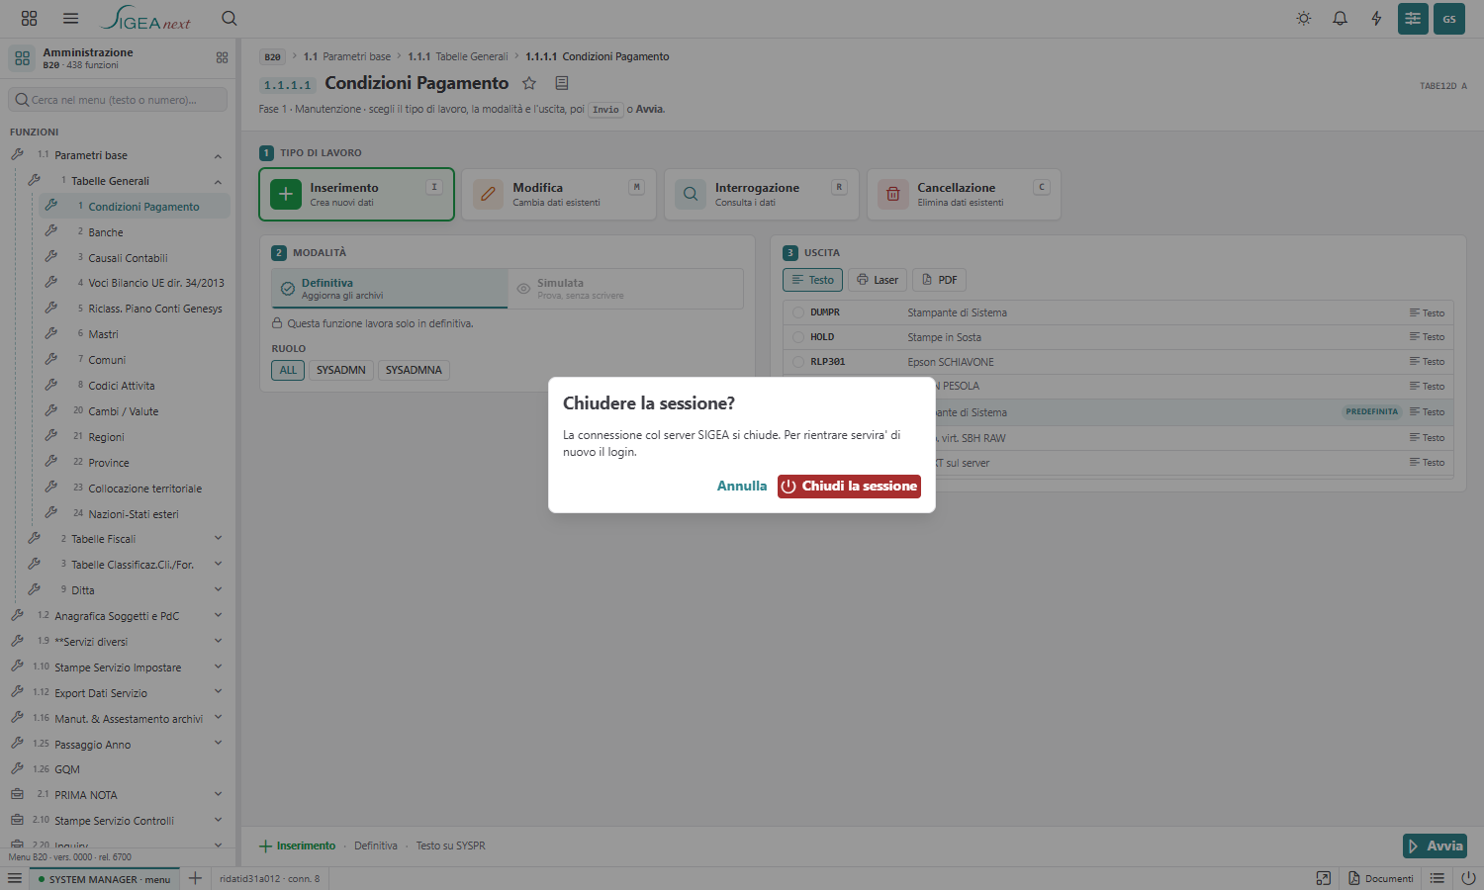Collapse Parametri base section
The width and height of the screenshot is (1484, 890).
pos(218,156)
